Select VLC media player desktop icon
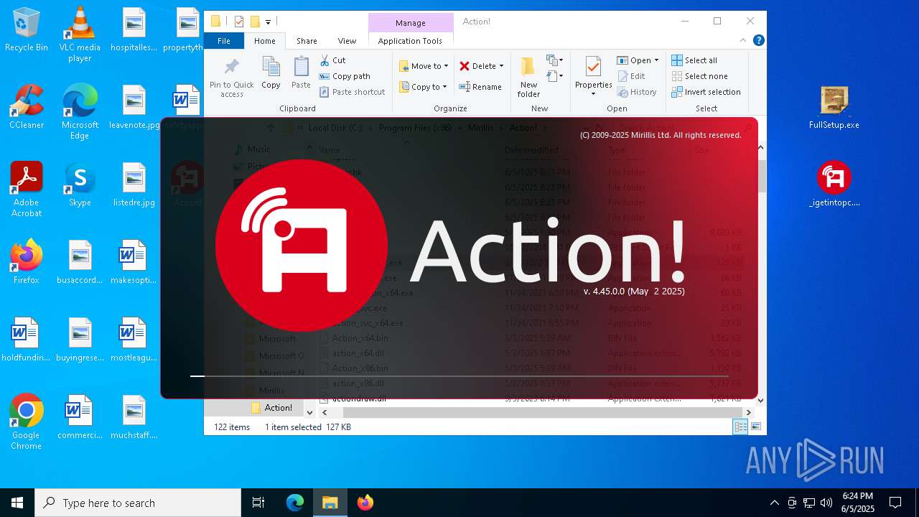Viewport: 919px width, 517px height. [80, 34]
